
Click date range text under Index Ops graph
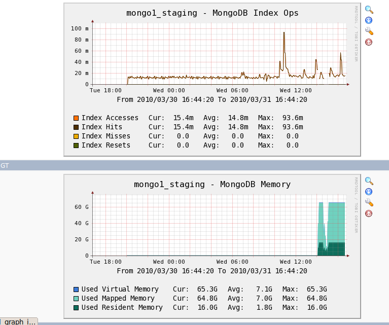point(212,100)
